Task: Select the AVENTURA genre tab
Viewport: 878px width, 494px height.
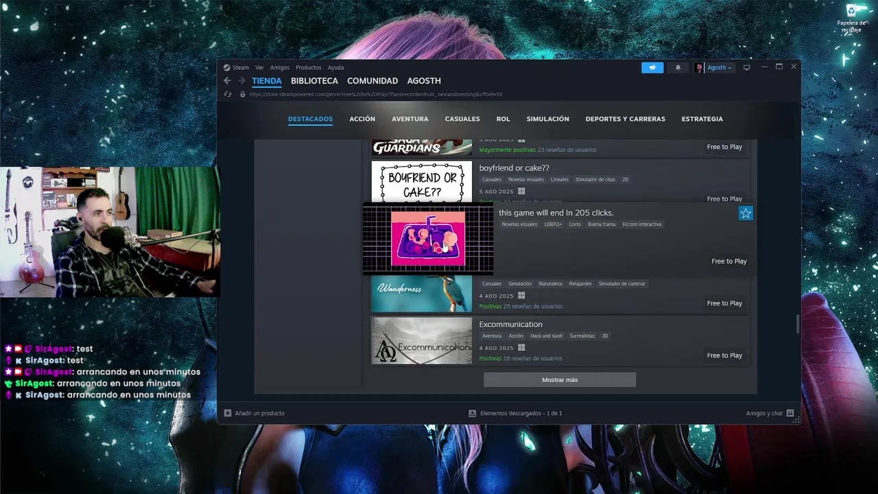Action: click(x=410, y=119)
